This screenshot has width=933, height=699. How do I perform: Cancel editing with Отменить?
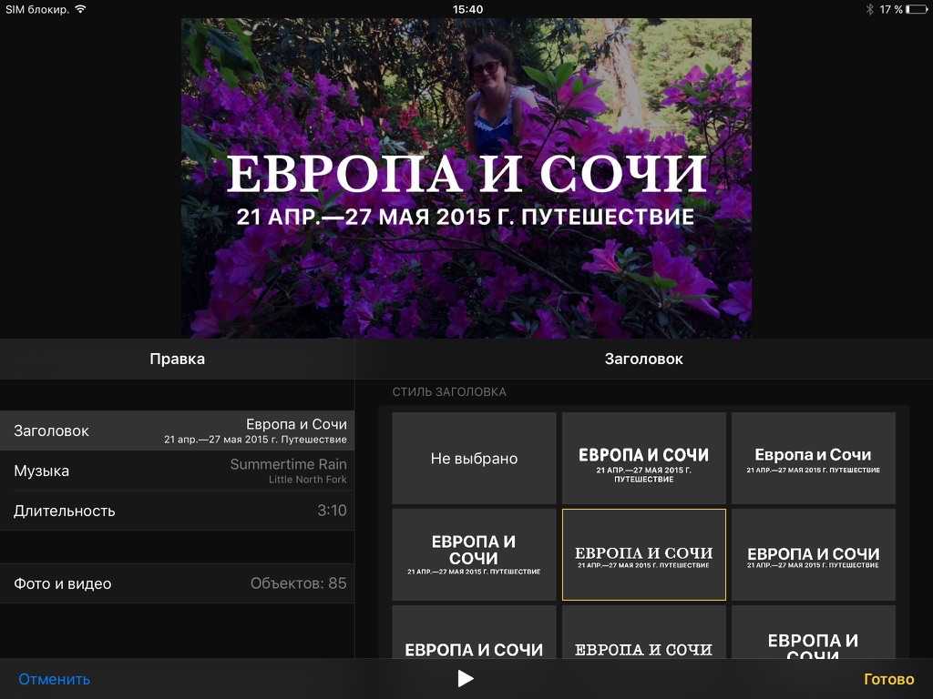coord(55,679)
